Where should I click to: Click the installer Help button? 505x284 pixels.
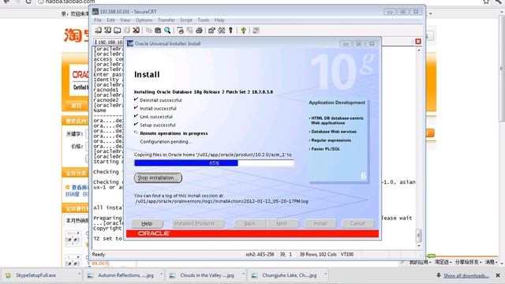click(x=148, y=223)
